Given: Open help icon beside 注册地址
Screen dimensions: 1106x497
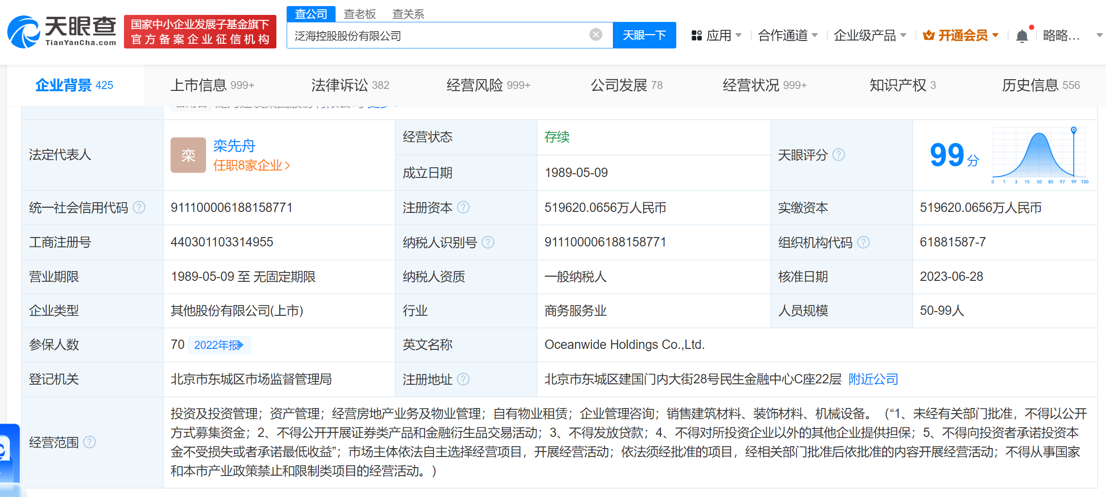Looking at the screenshot, I should point(463,379).
